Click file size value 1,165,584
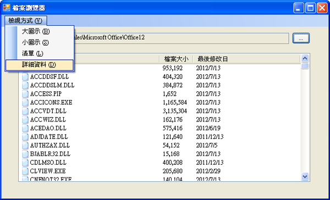The image size is (330, 200). coord(175,102)
